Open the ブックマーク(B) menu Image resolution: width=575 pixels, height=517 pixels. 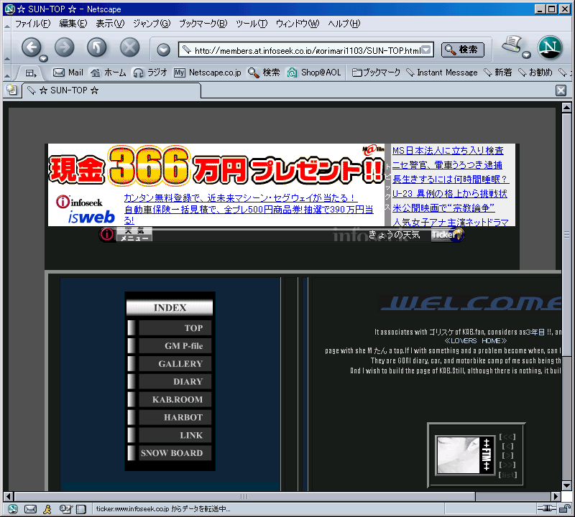203,24
